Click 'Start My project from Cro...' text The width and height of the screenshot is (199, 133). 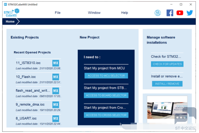pyautogui.click(x=105, y=108)
